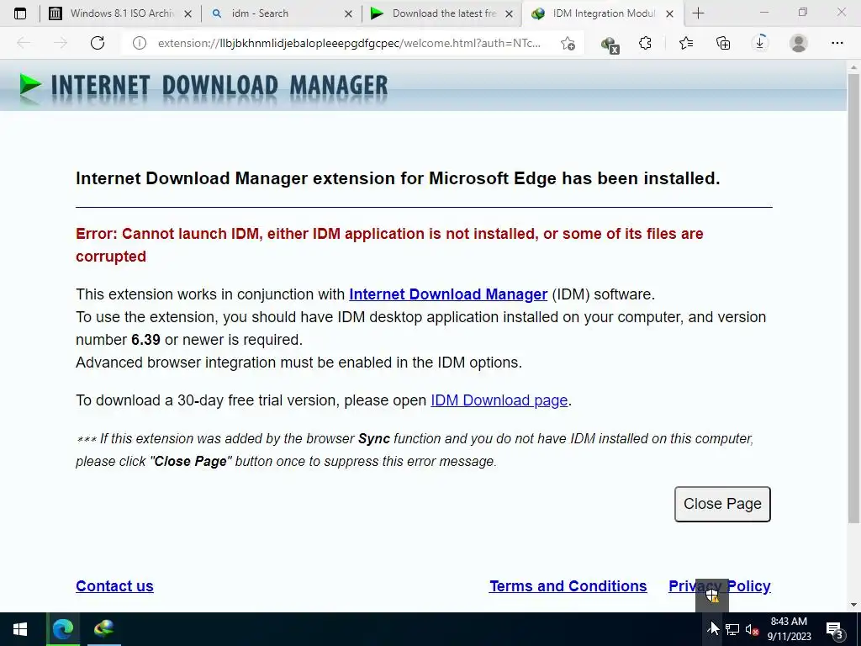Open the Favorites list icon

tap(686, 43)
